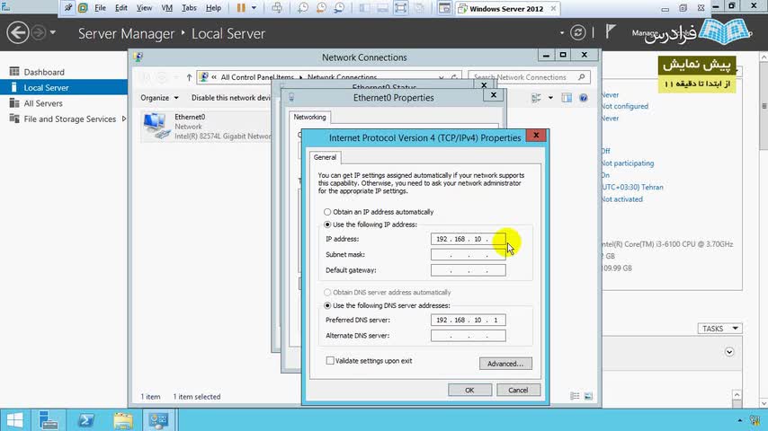Open VMware Help menu
The image size is (768, 431).
click(213, 8)
